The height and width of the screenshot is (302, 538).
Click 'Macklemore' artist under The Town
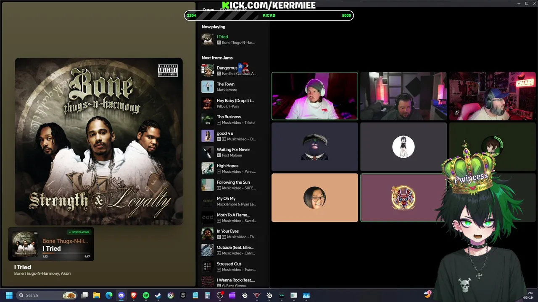pos(227,90)
